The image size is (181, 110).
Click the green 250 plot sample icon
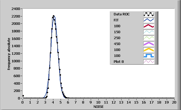pos(149,38)
